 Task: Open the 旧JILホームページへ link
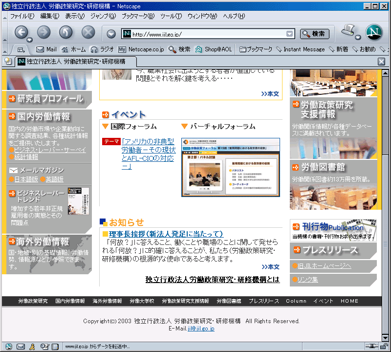(325, 266)
